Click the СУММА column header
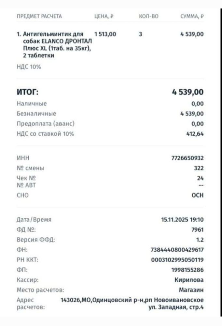This screenshot has height=326, width=222. tap(192, 16)
